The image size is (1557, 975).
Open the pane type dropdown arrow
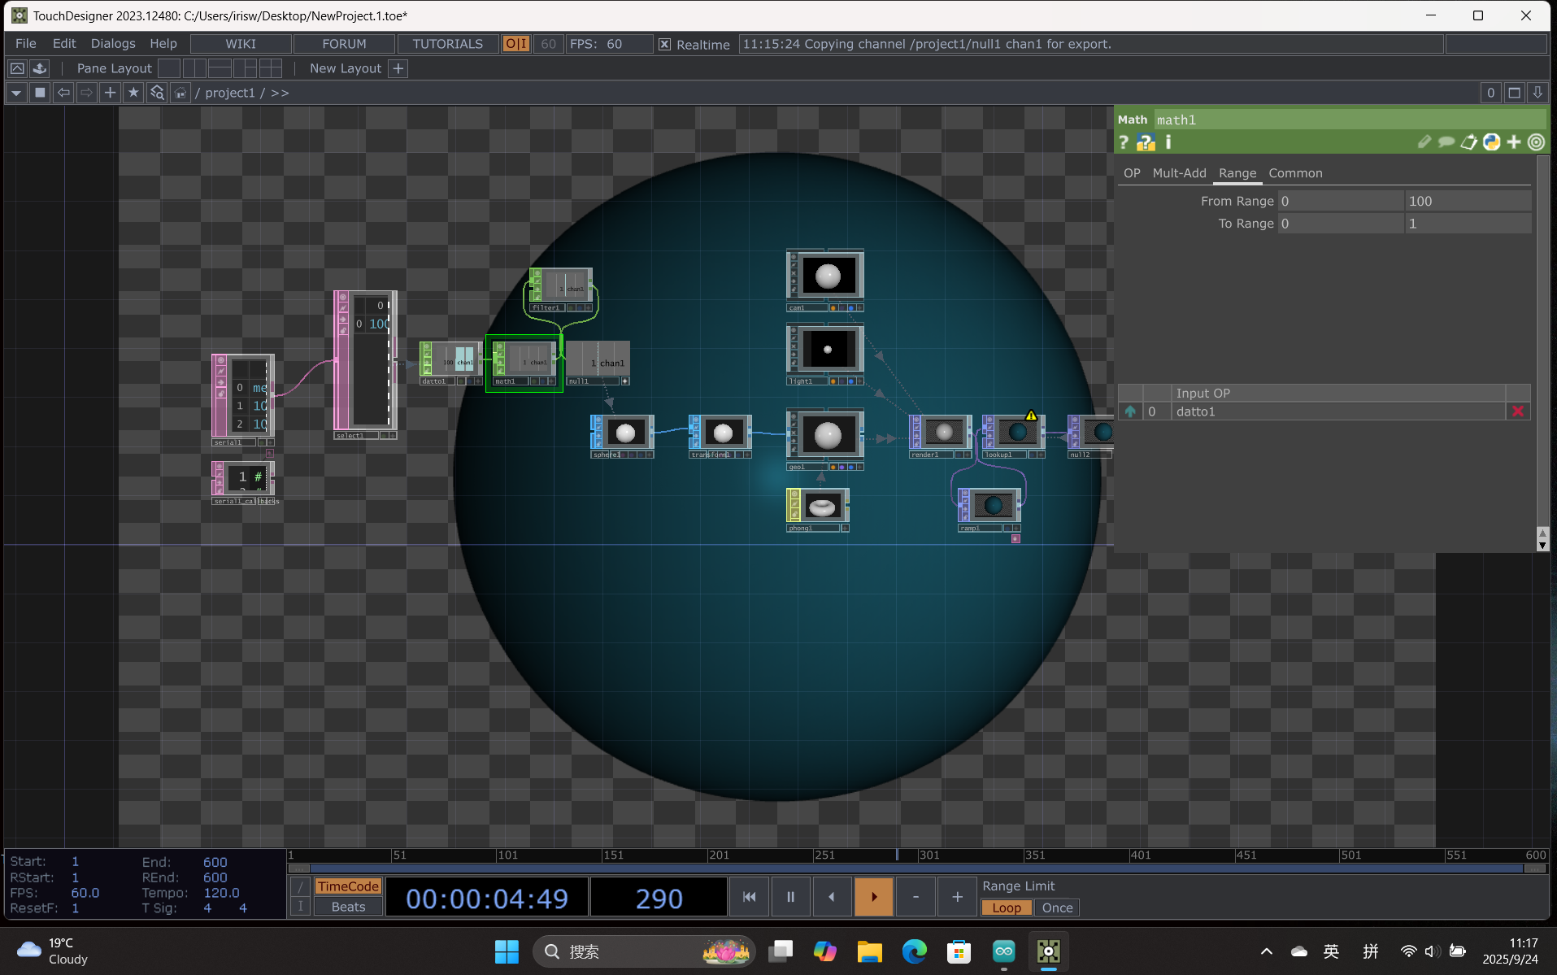[x=15, y=92]
